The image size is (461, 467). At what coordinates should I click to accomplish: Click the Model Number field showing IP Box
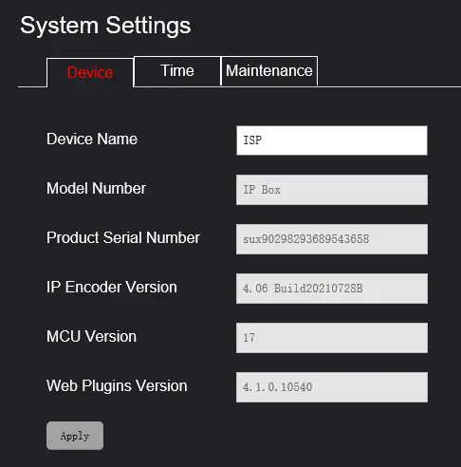(332, 190)
